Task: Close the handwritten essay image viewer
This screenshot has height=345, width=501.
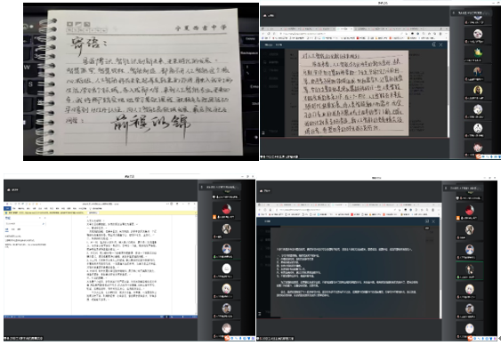Action: click(440, 45)
